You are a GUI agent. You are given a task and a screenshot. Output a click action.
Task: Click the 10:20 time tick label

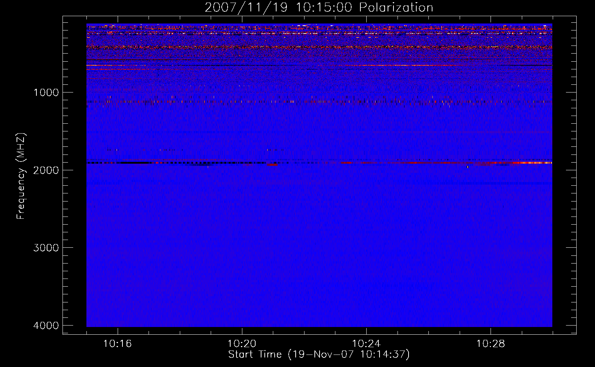[x=242, y=344]
